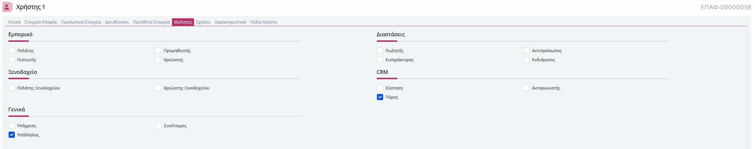The width and height of the screenshot is (755, 149).
Task: Select the Πρόσθετα Στοιχεία tab
Action: click(151, 22)
